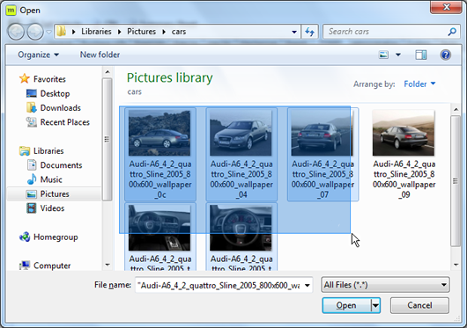Click navigation pane scroll up arrow
The image size is (467, 328).
(x=107, y=72)
